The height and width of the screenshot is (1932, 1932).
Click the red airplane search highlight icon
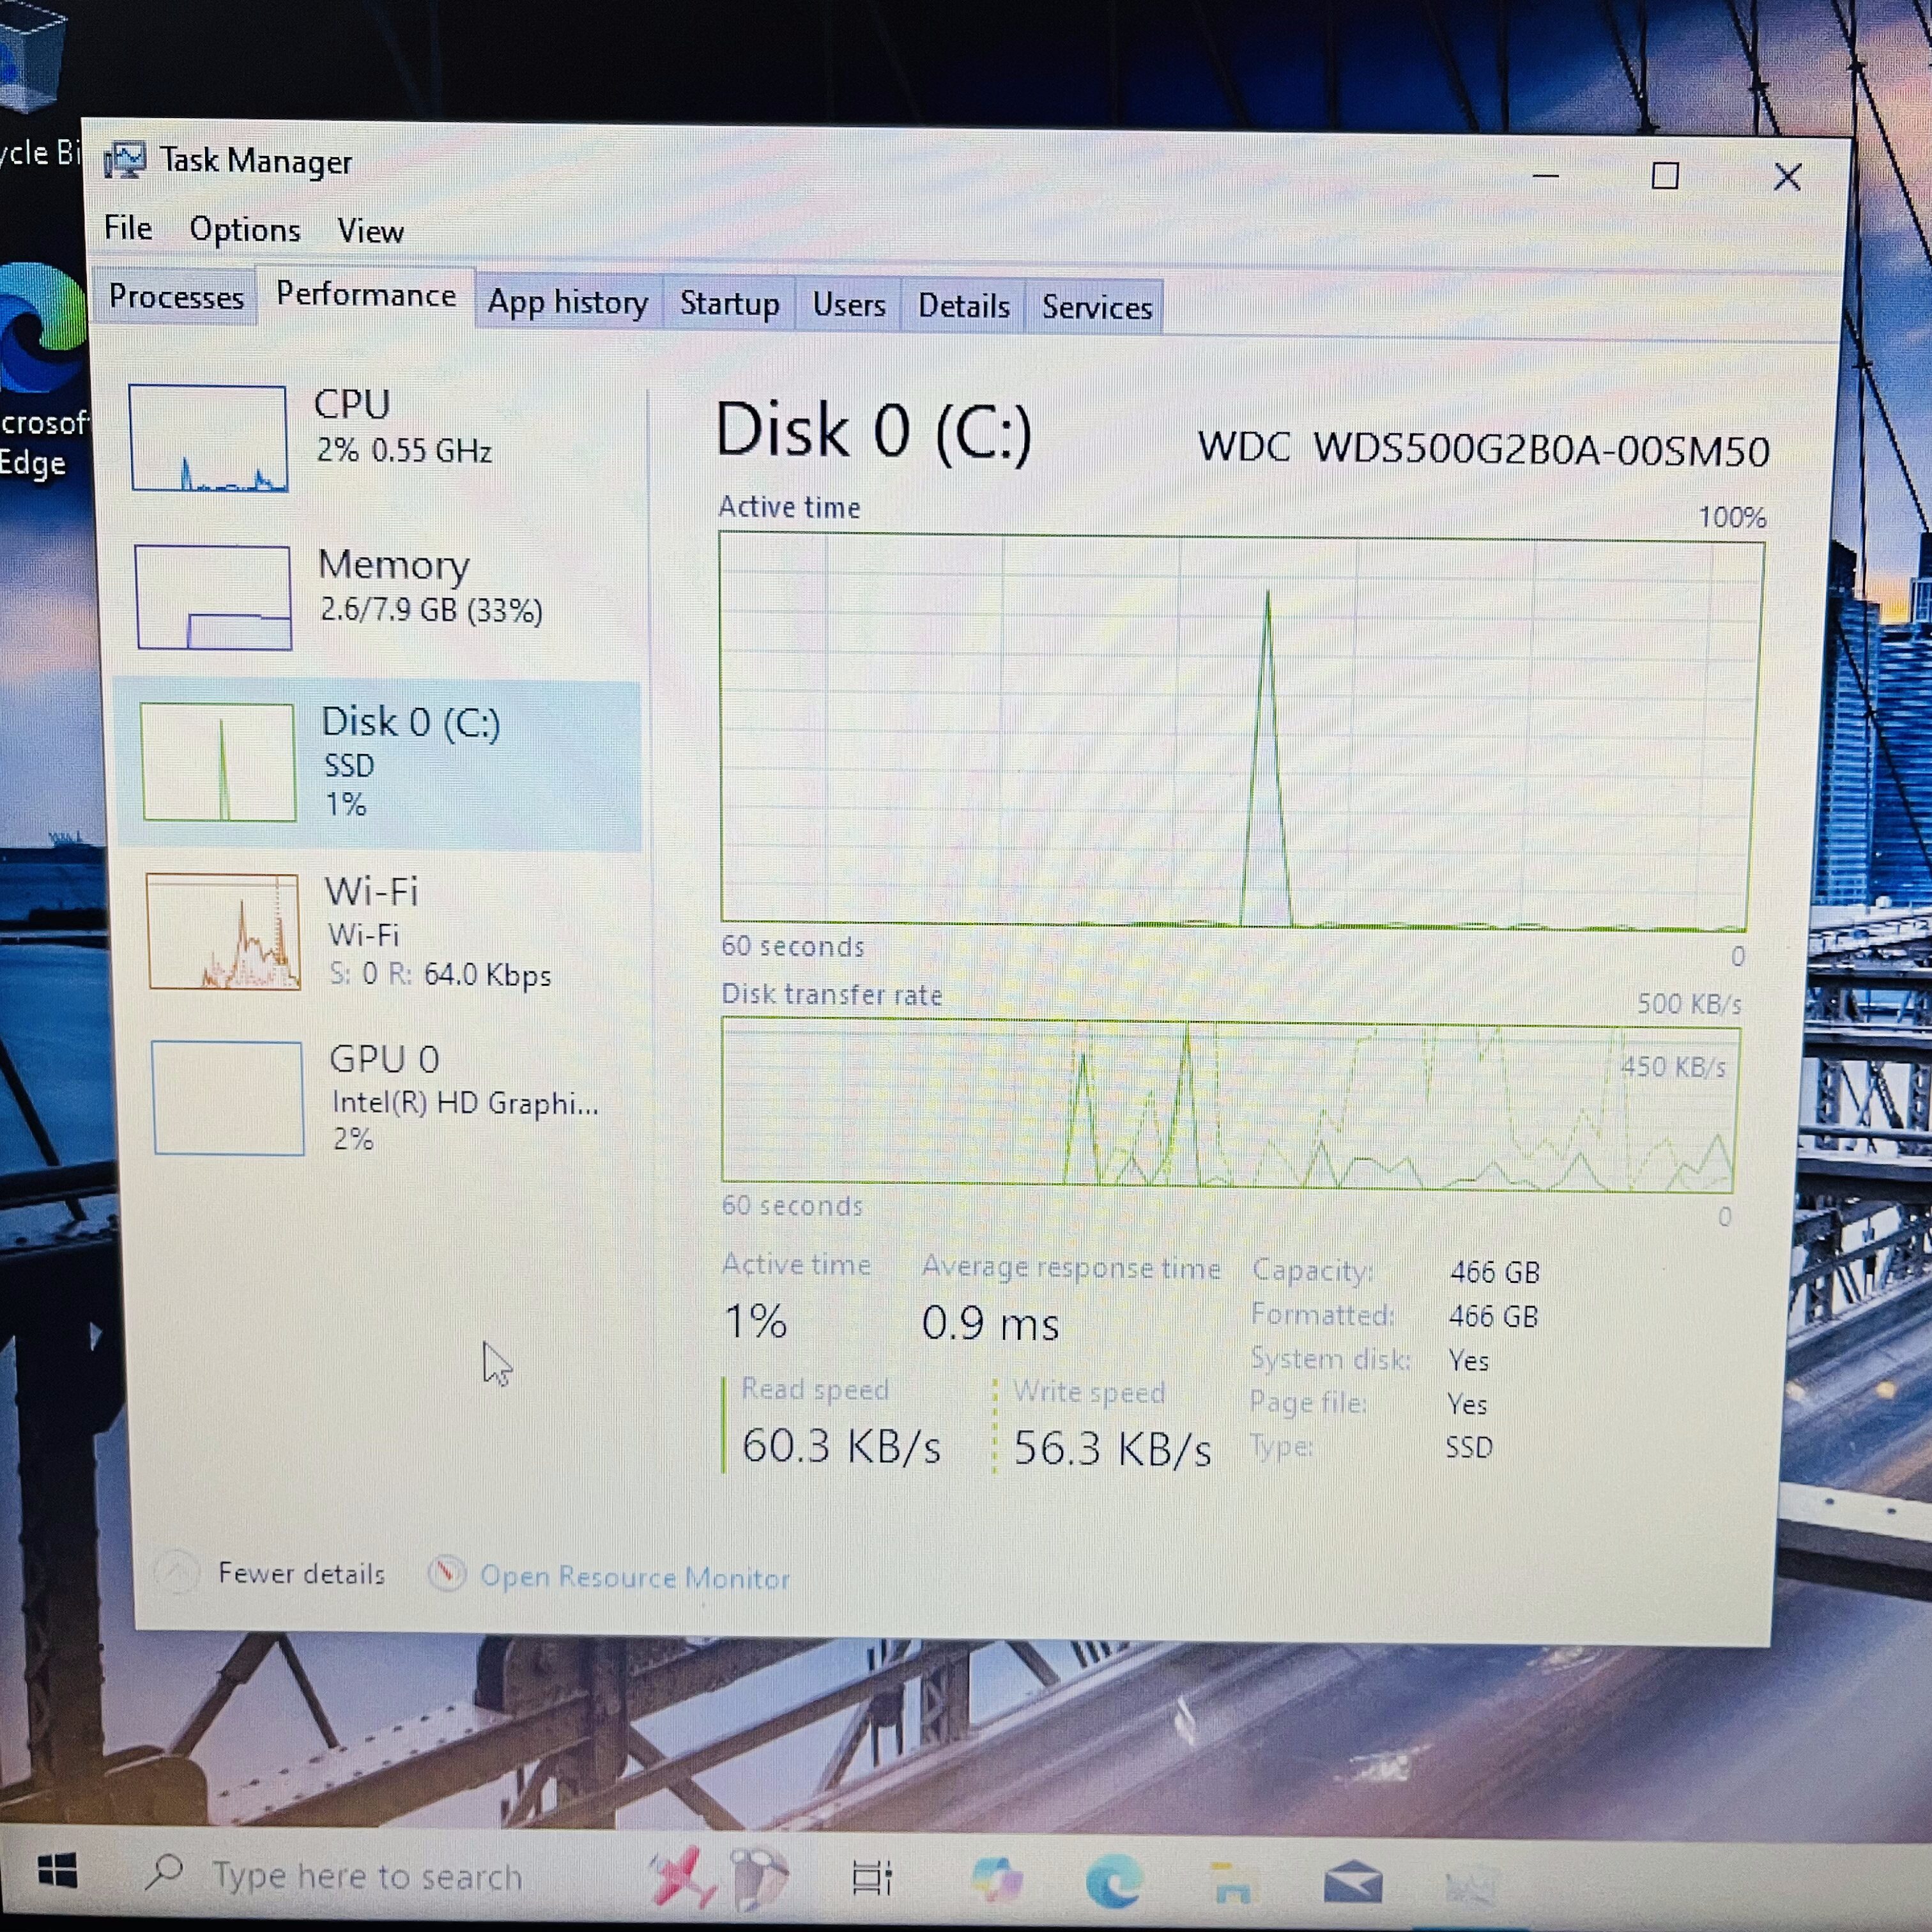[682, 1876]
